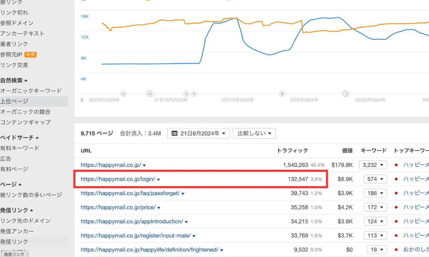Open コンテンツギャップ in the sidebar

(25, 122)
